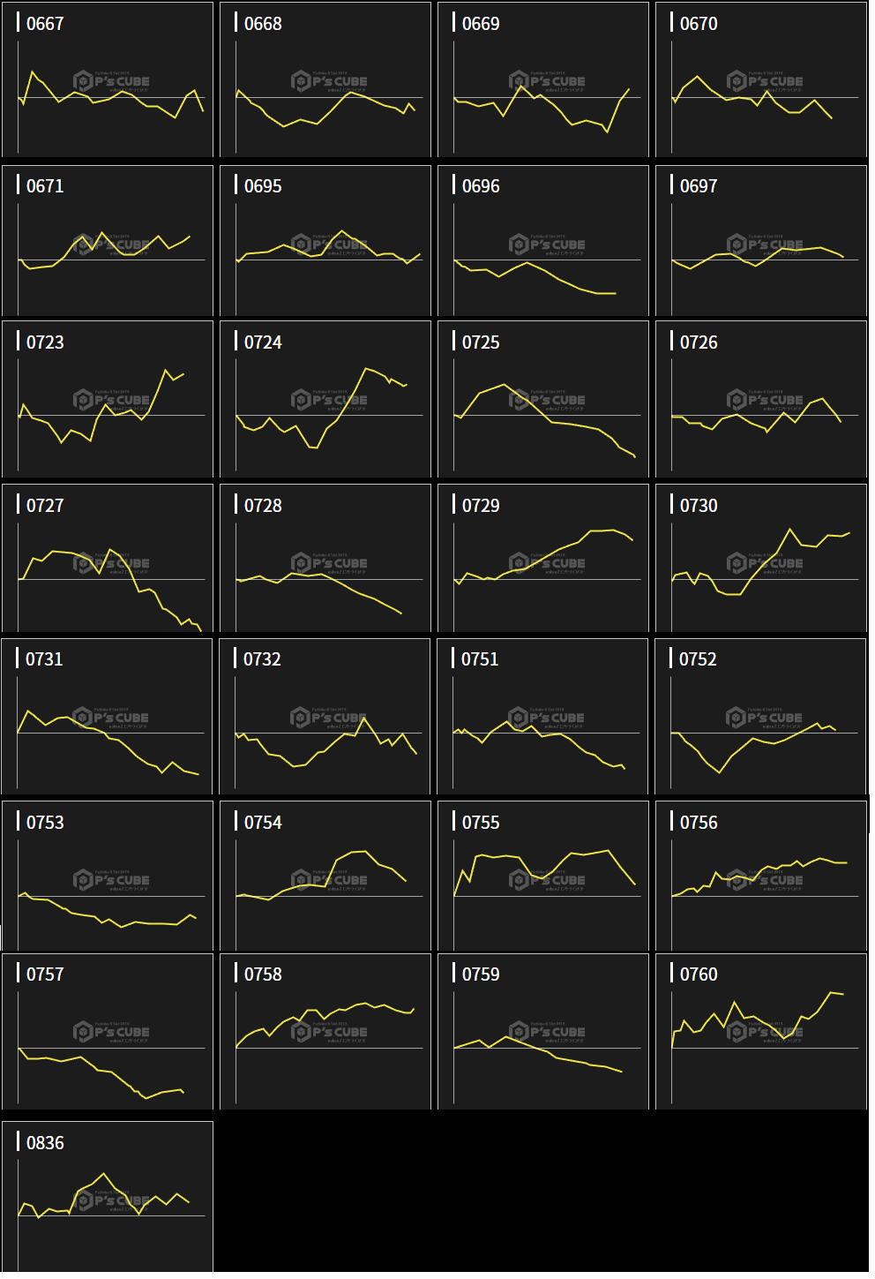Open the chart labeled 0723
Image resolution: width=875 pixels, height=1279 pixels.
[x=108, y=399]
